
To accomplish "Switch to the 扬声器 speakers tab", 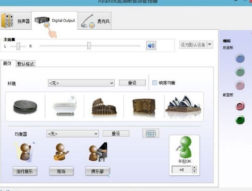I will click(15, 21).
